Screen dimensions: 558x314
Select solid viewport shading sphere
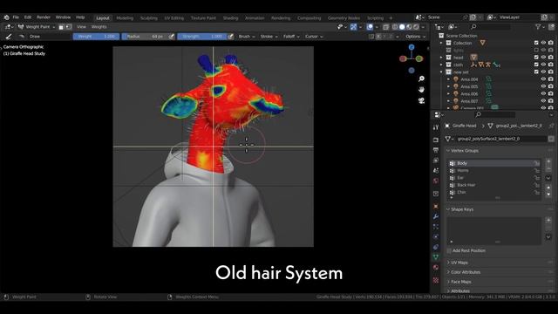[x=402, y=27]
